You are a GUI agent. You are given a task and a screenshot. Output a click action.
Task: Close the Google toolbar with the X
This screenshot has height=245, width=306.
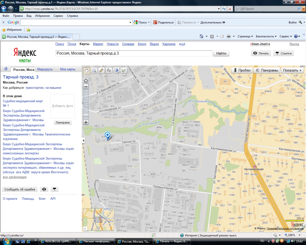[3, 22]
